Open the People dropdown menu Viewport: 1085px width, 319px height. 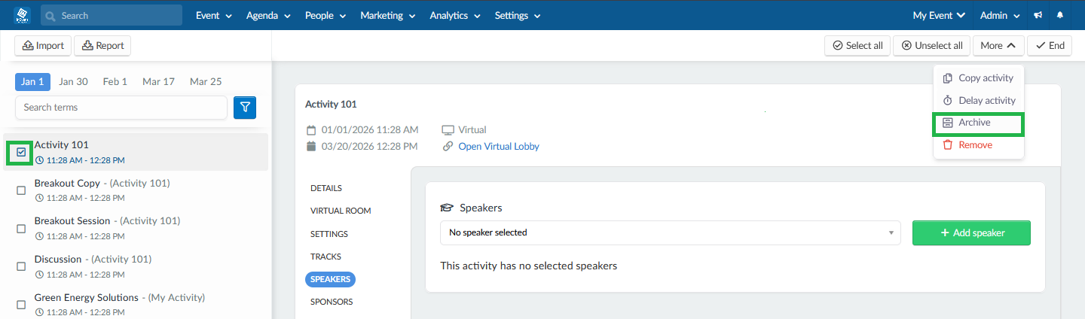click(325, 15)
